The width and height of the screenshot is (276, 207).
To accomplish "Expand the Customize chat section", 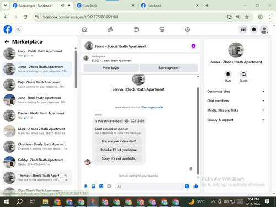I will pos(236,91).
